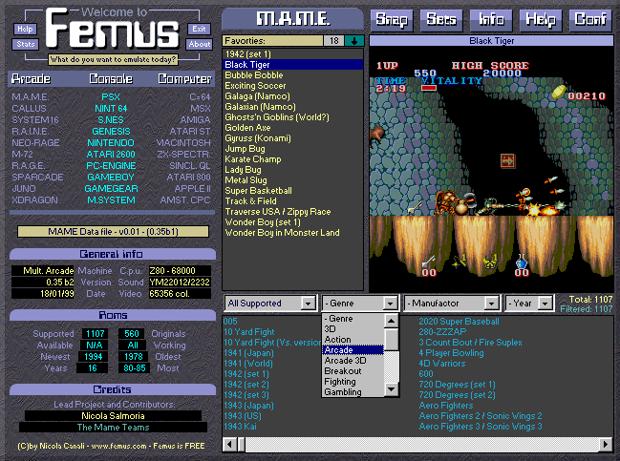The width and height of the screenshot is (620, 461).
Task: Select 1943 Kai in game list
Action: coord(240,427)
